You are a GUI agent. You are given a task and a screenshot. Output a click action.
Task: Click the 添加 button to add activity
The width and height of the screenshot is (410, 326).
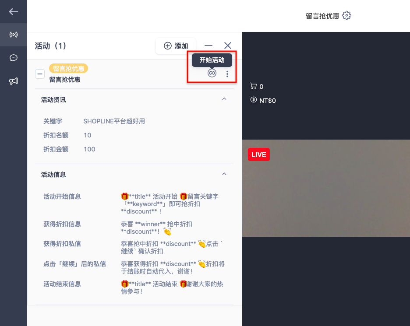(176, 46)
